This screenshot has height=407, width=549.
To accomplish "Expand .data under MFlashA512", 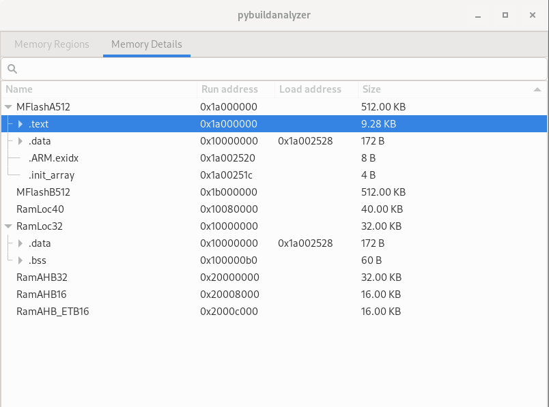I will pos(20,141).
